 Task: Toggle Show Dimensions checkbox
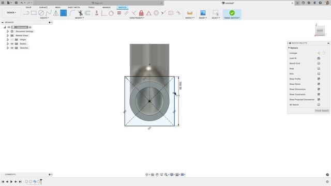click(x=319, y=89)
